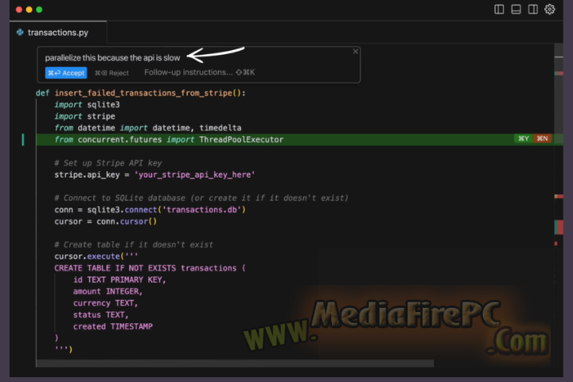Click 'from datetime import datetime, timedelta' line
The width and height of the screenshot is (573, 382).
[148, 128]
